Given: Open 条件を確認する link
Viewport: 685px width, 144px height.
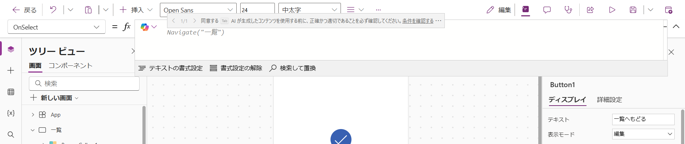Looking at the screenshot, I should [x=418, y=21].
